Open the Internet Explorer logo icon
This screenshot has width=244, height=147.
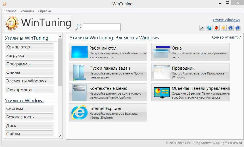click(79, 112)
